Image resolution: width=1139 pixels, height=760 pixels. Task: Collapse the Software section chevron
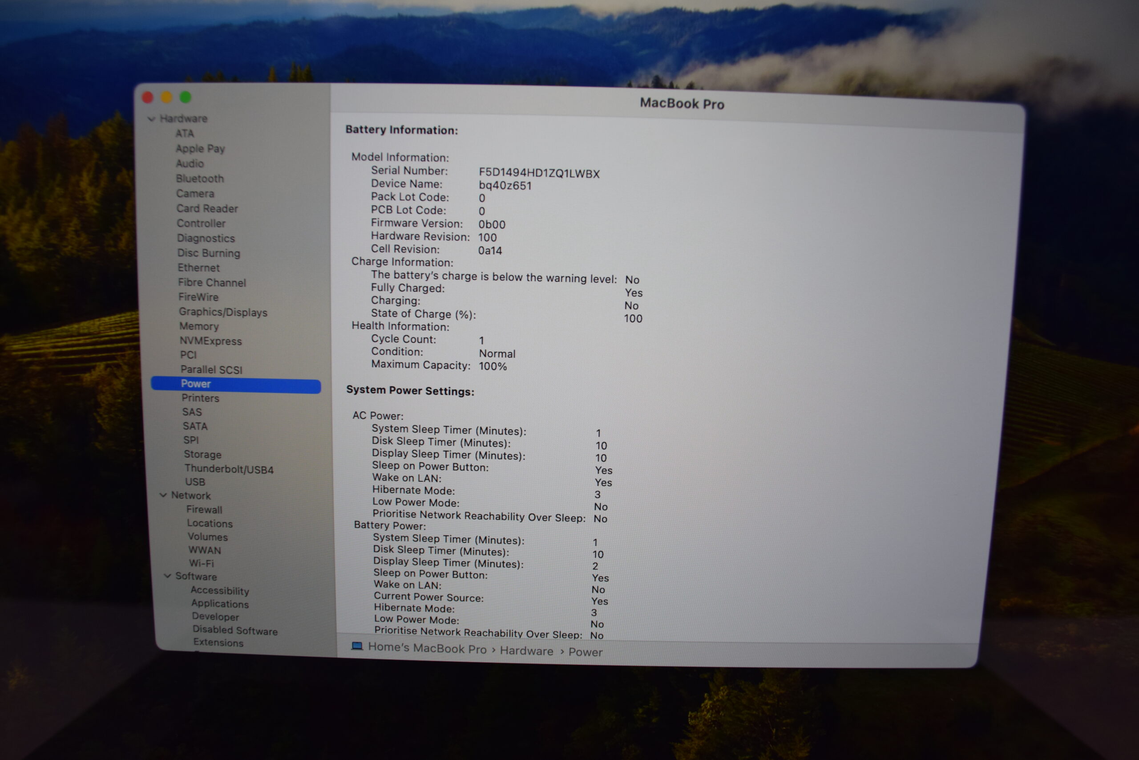pos(168,576)
